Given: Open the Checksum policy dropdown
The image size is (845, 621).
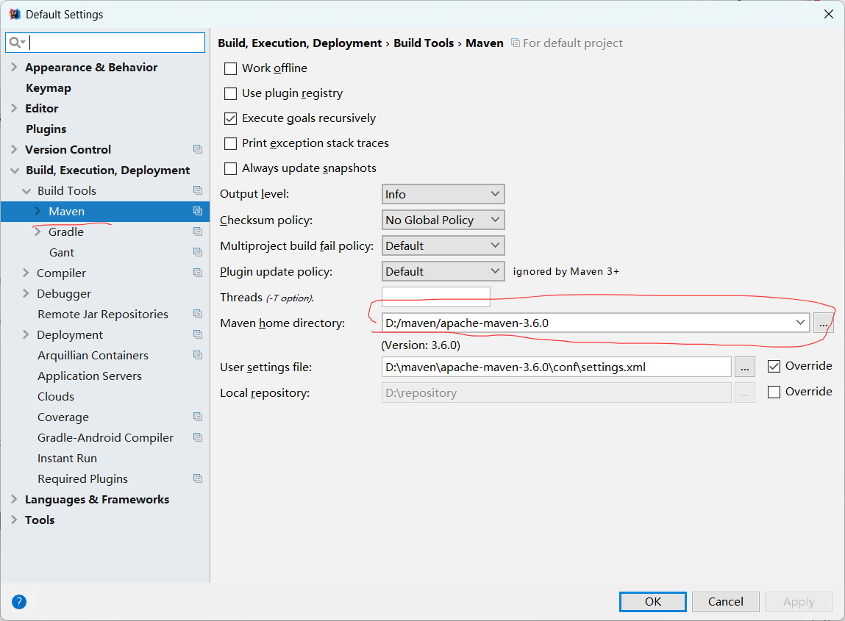Looking at the screenshot, I should [443, 220].
